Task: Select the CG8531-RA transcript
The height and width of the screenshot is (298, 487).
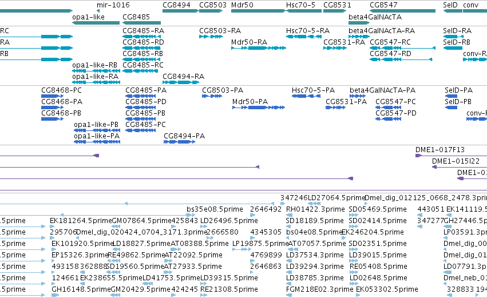Action: tap(335, 48)
